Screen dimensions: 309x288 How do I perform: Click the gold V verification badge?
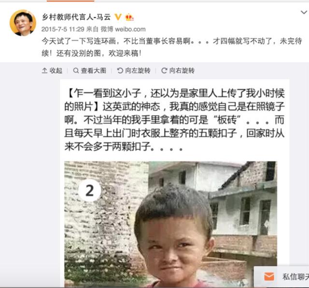(x=118, y=17)
